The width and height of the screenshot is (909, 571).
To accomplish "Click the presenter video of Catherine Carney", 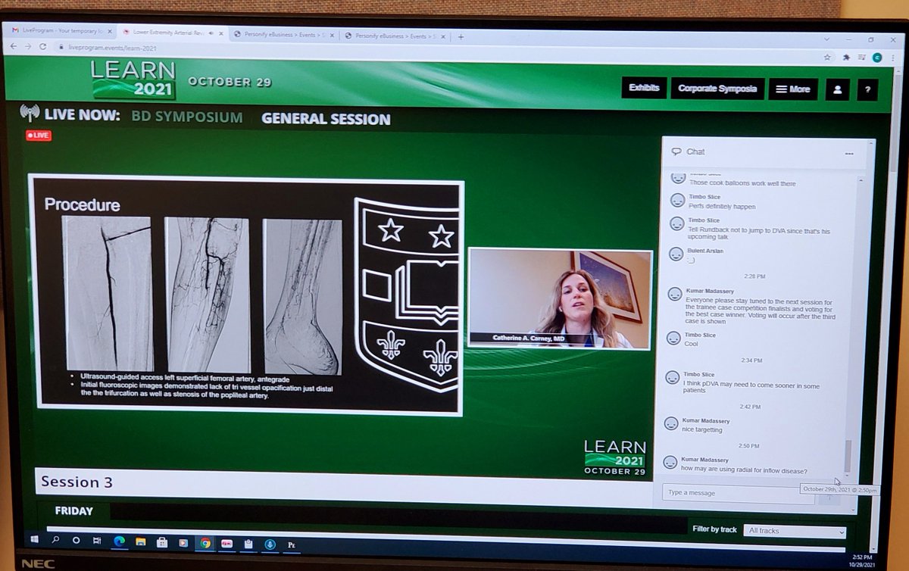I will 560,298.
